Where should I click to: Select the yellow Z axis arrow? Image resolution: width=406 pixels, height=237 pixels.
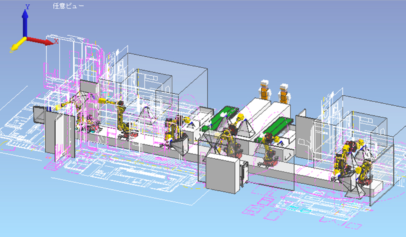pos(17,46)
